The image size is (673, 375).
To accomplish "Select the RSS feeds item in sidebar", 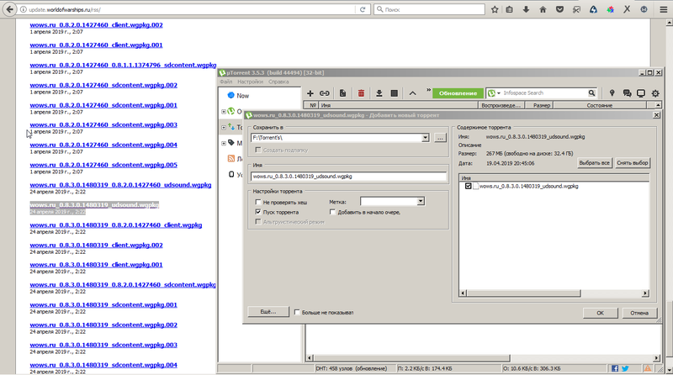I will (x=235, y=159).
